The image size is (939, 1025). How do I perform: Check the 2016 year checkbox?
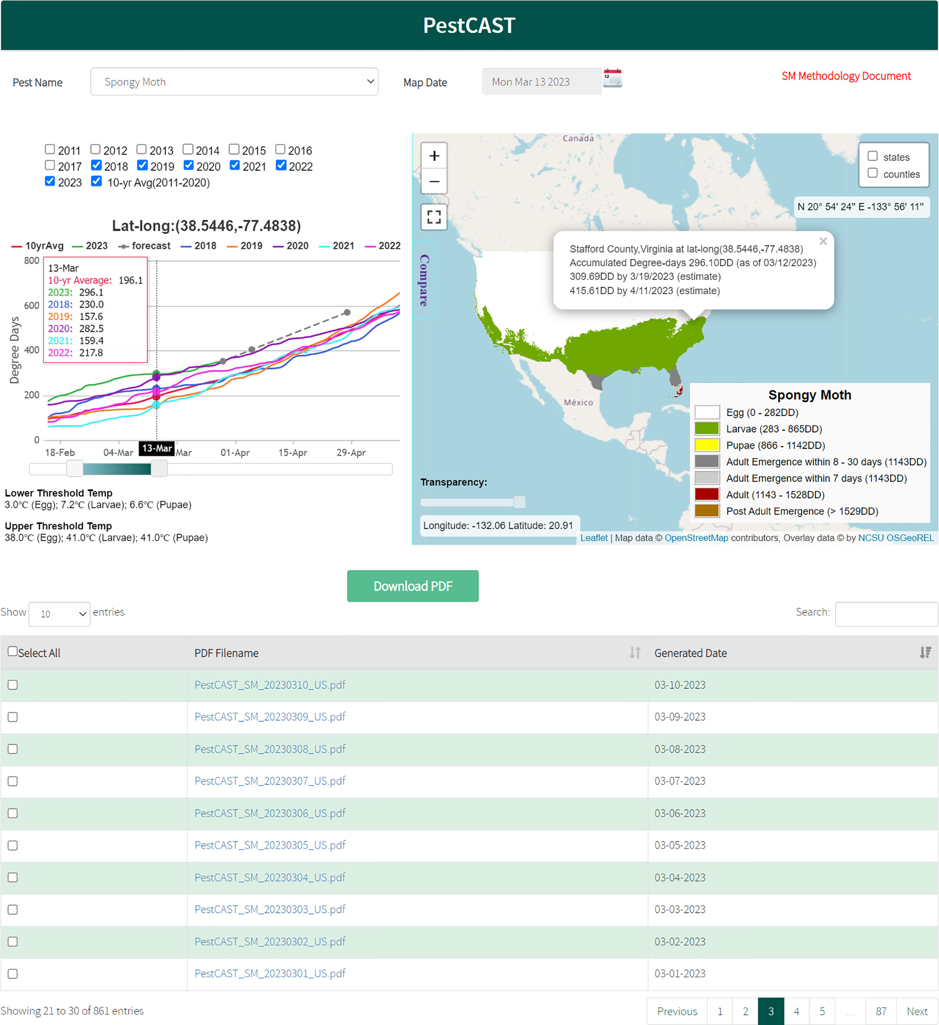(x=280, y=150)
